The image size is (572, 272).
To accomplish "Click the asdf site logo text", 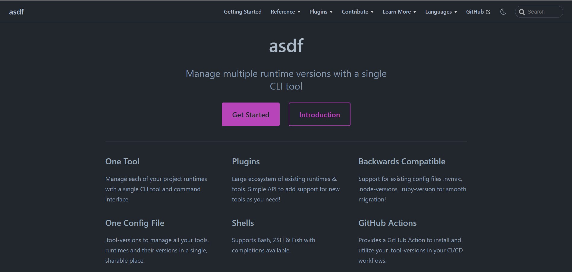I will coord(17,12).
